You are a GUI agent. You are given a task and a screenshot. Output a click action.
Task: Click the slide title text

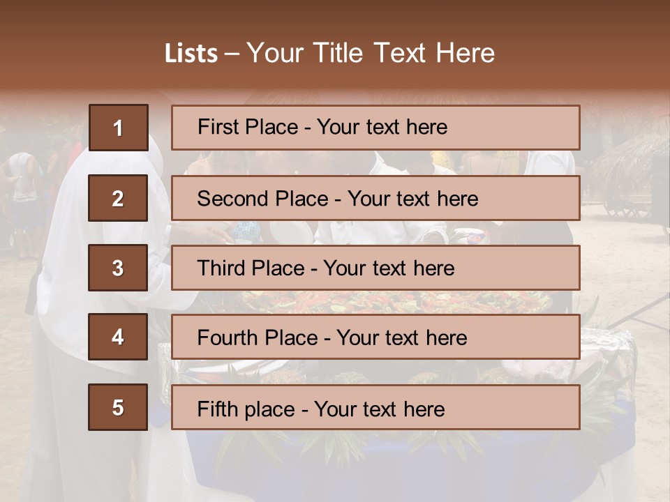pos(329,53)
